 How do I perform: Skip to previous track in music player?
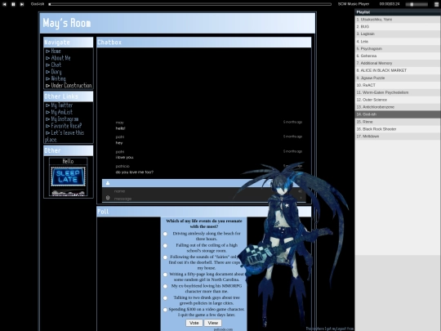[x=4, y=4]
